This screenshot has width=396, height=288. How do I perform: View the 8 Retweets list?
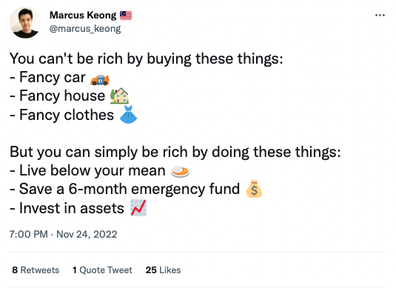[36, 270]
